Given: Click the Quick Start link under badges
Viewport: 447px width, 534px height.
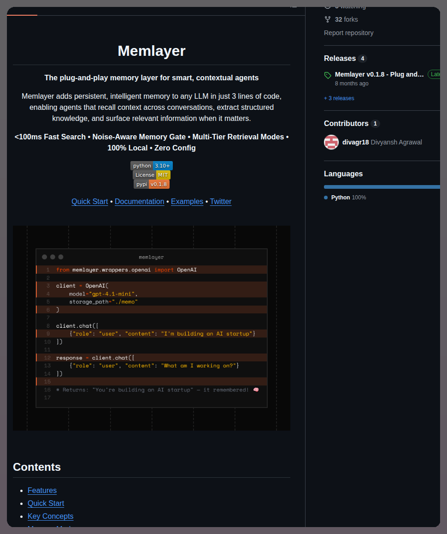Looking at the screenshot, I should point(90,201).
